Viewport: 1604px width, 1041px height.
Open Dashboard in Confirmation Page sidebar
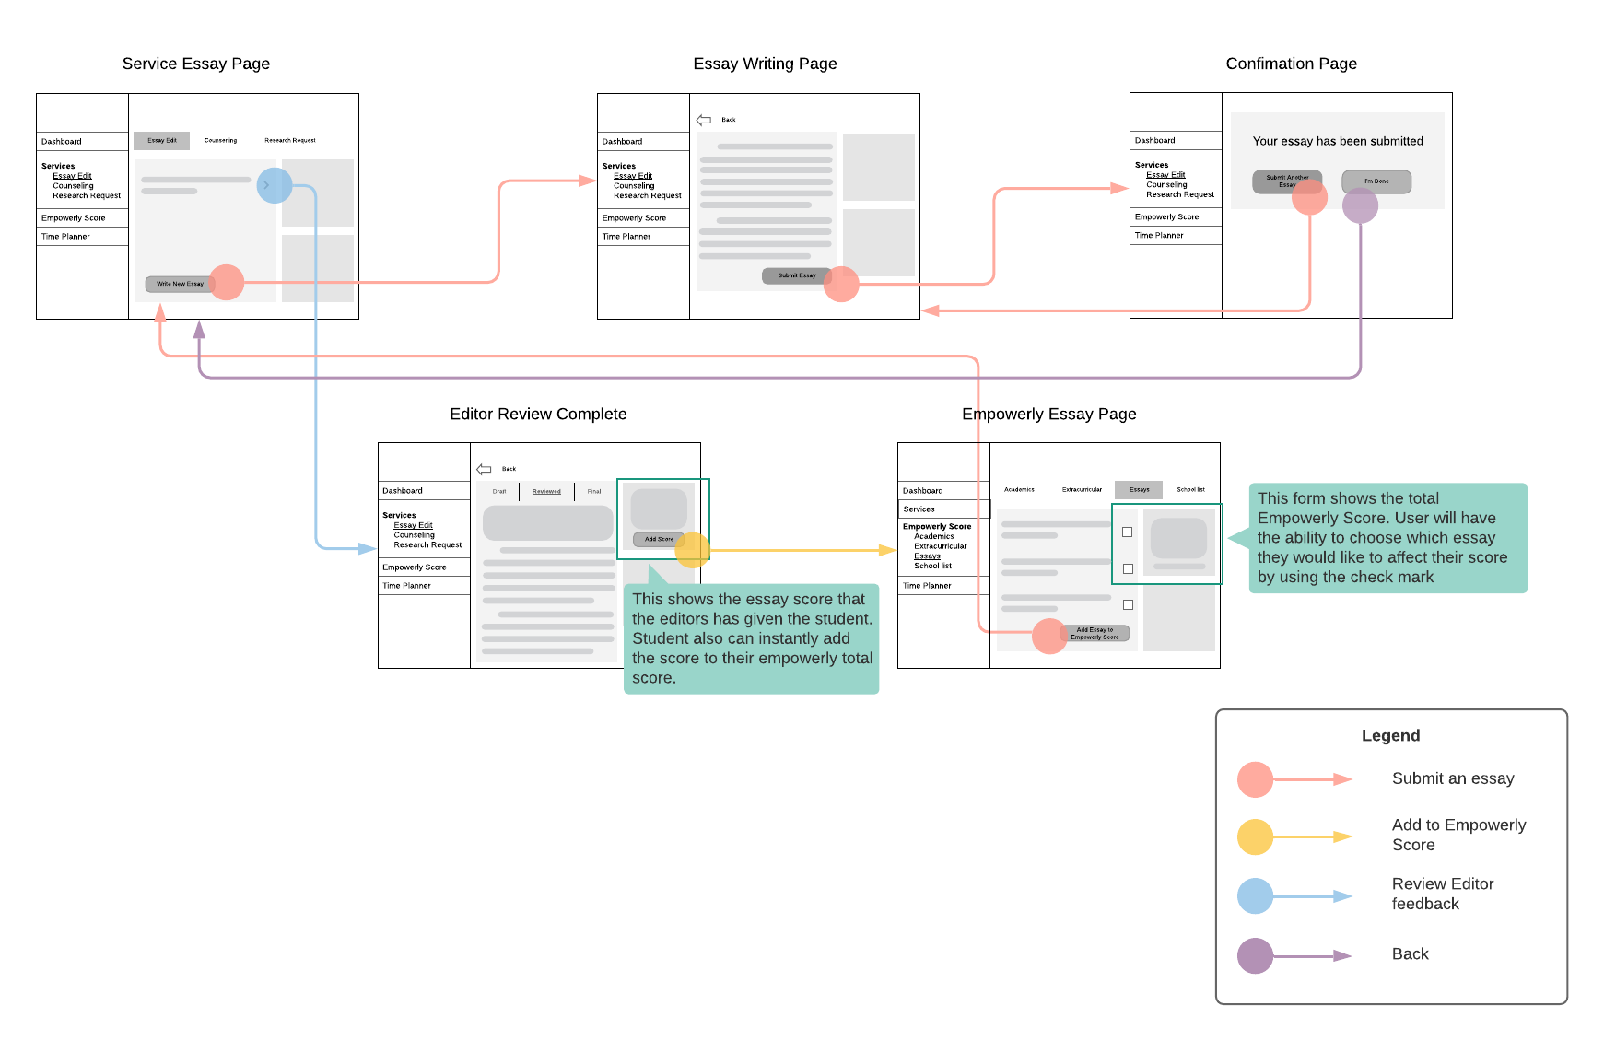click(x=1155, y=141)
